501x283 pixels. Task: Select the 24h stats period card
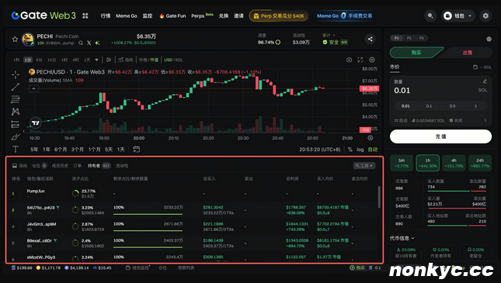(x=480, y=163)
